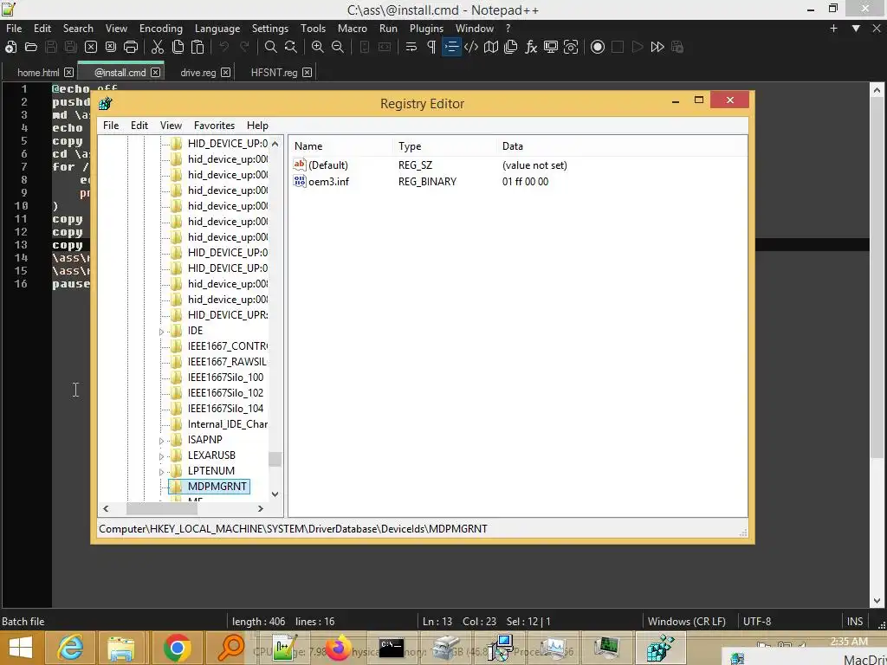Switch to HFSNT.reg tab
887x665 pixels.
coord(274,73)
